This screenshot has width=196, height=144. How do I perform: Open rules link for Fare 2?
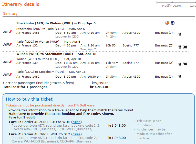(x=76, y=134)
